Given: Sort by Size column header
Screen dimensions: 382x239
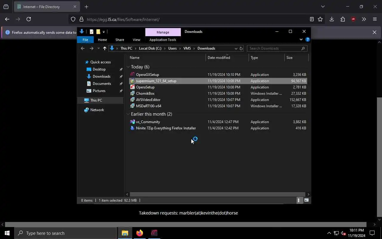Looking at the screenshot, I should [x=296, y=58].
